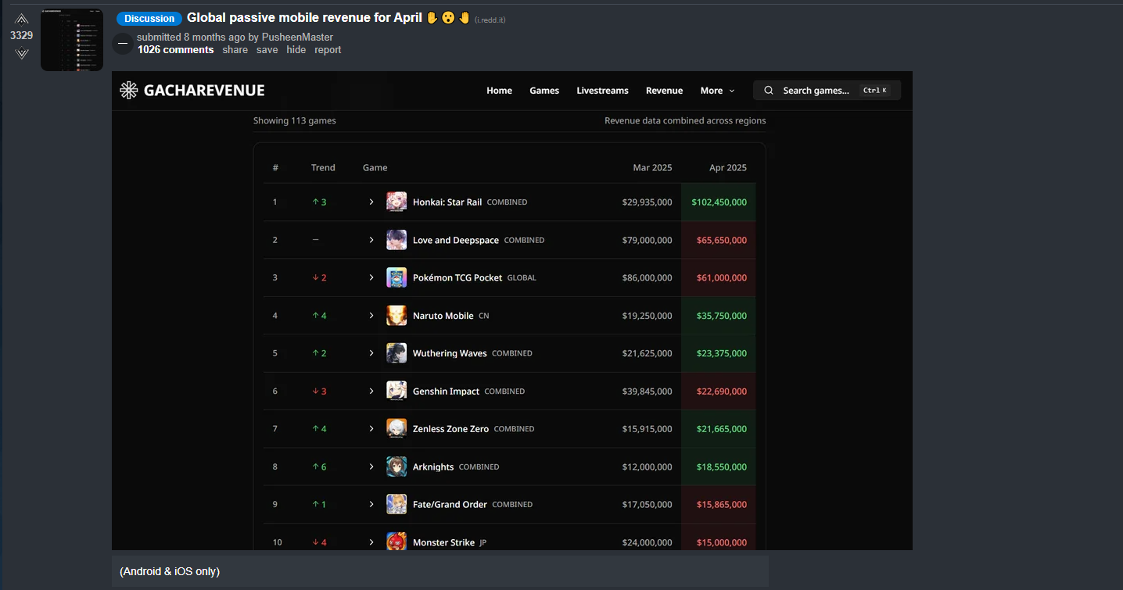The image size is (1123, 590).
Task: Click the search magnifier icon
Action: pos(769,91)
